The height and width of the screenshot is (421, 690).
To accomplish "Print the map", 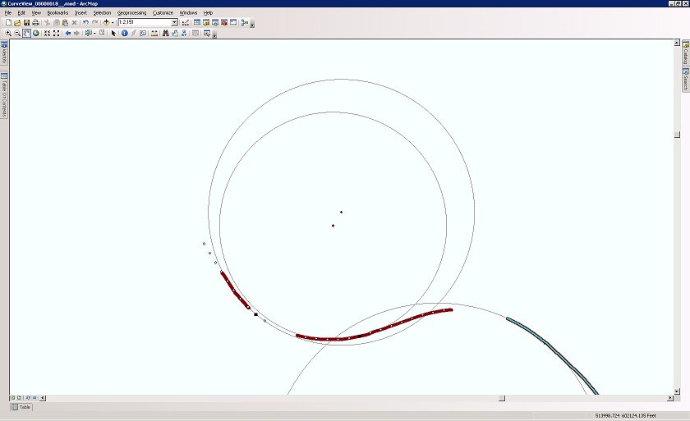I will click(x=35, y=22).
